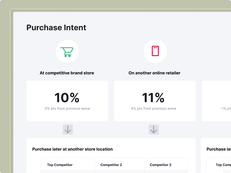Click the green shopping cart icon
The image size is (231, 173).
pos(67,52)
